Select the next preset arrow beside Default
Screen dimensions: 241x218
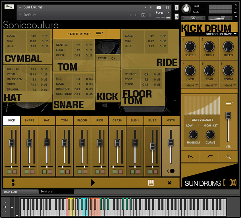[x=136, y=15]
